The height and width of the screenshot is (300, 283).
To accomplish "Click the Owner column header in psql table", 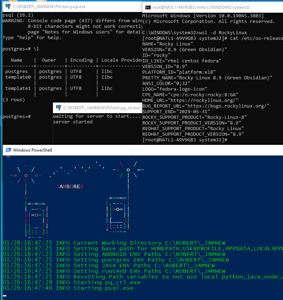I will pyautogui.click(x=49, y=60).
